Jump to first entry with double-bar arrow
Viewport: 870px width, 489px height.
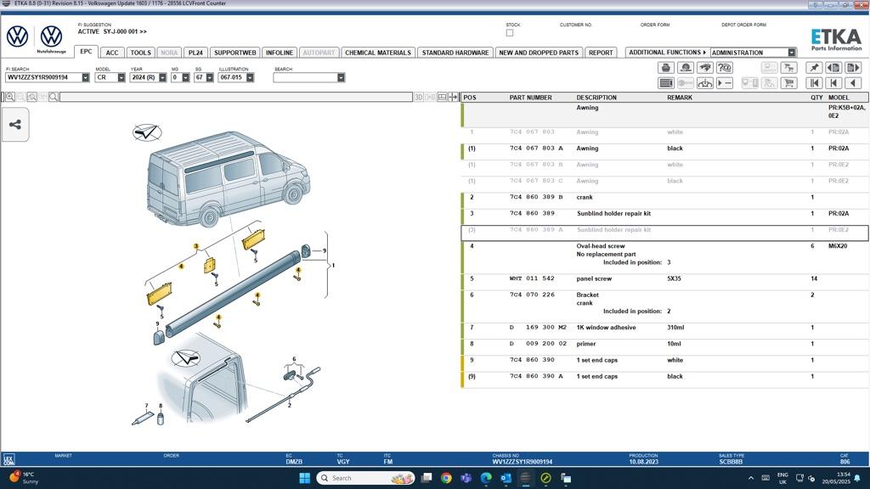coord(814,83)
